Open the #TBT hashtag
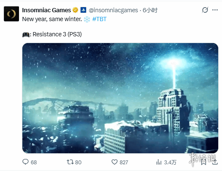This screenshot has width=222, height=171. pos(99,19)
